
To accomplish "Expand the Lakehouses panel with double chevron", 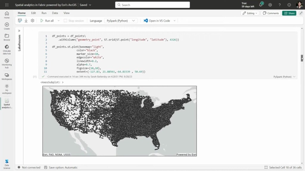I will tap(19, 31).
